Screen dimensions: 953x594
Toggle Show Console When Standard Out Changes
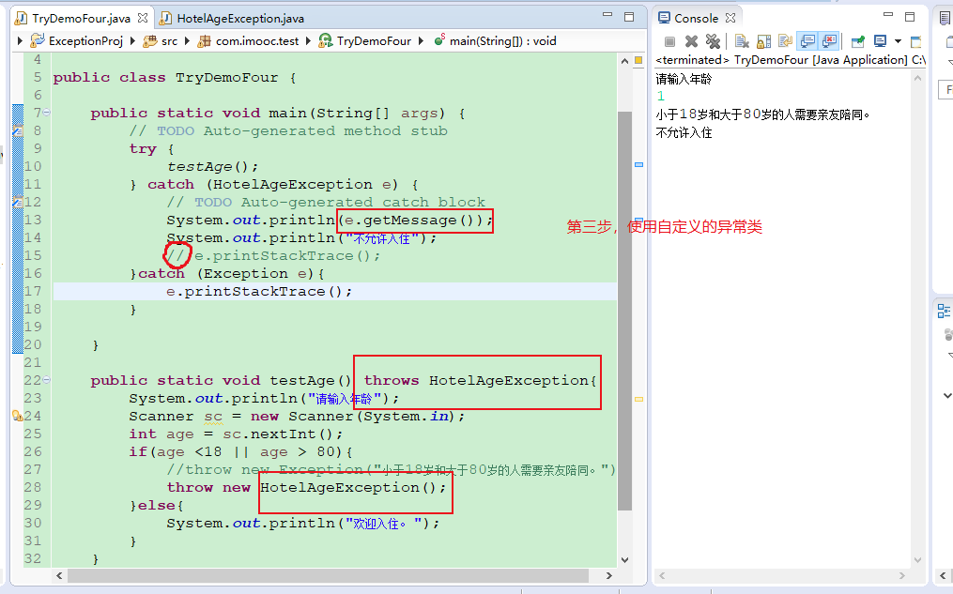click(x=806, y=39)
